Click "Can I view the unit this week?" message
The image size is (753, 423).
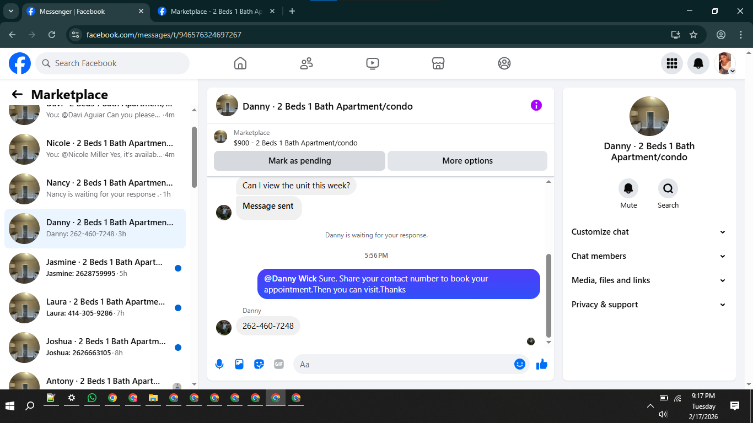point(296,186)
